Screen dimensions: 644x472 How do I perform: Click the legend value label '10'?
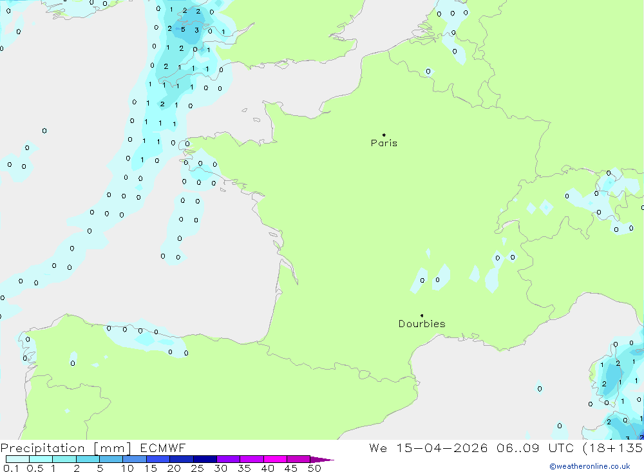[128, 468]
